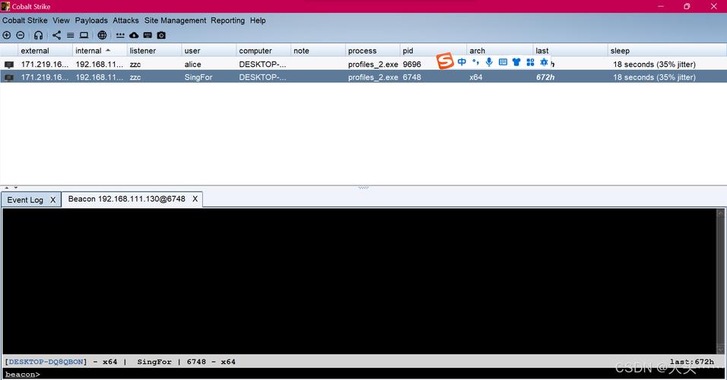Viewport: 727px width, 380px height.
Task: Open the Sogou skin shirt icon
Action: click(x=516, y=62)
